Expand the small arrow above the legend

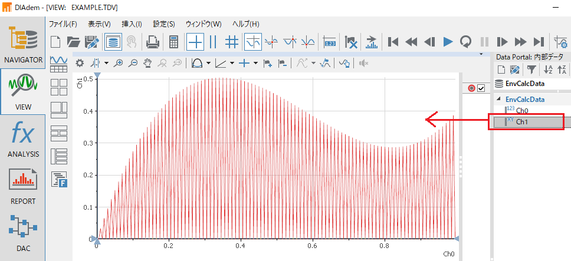tap(481, 54)
